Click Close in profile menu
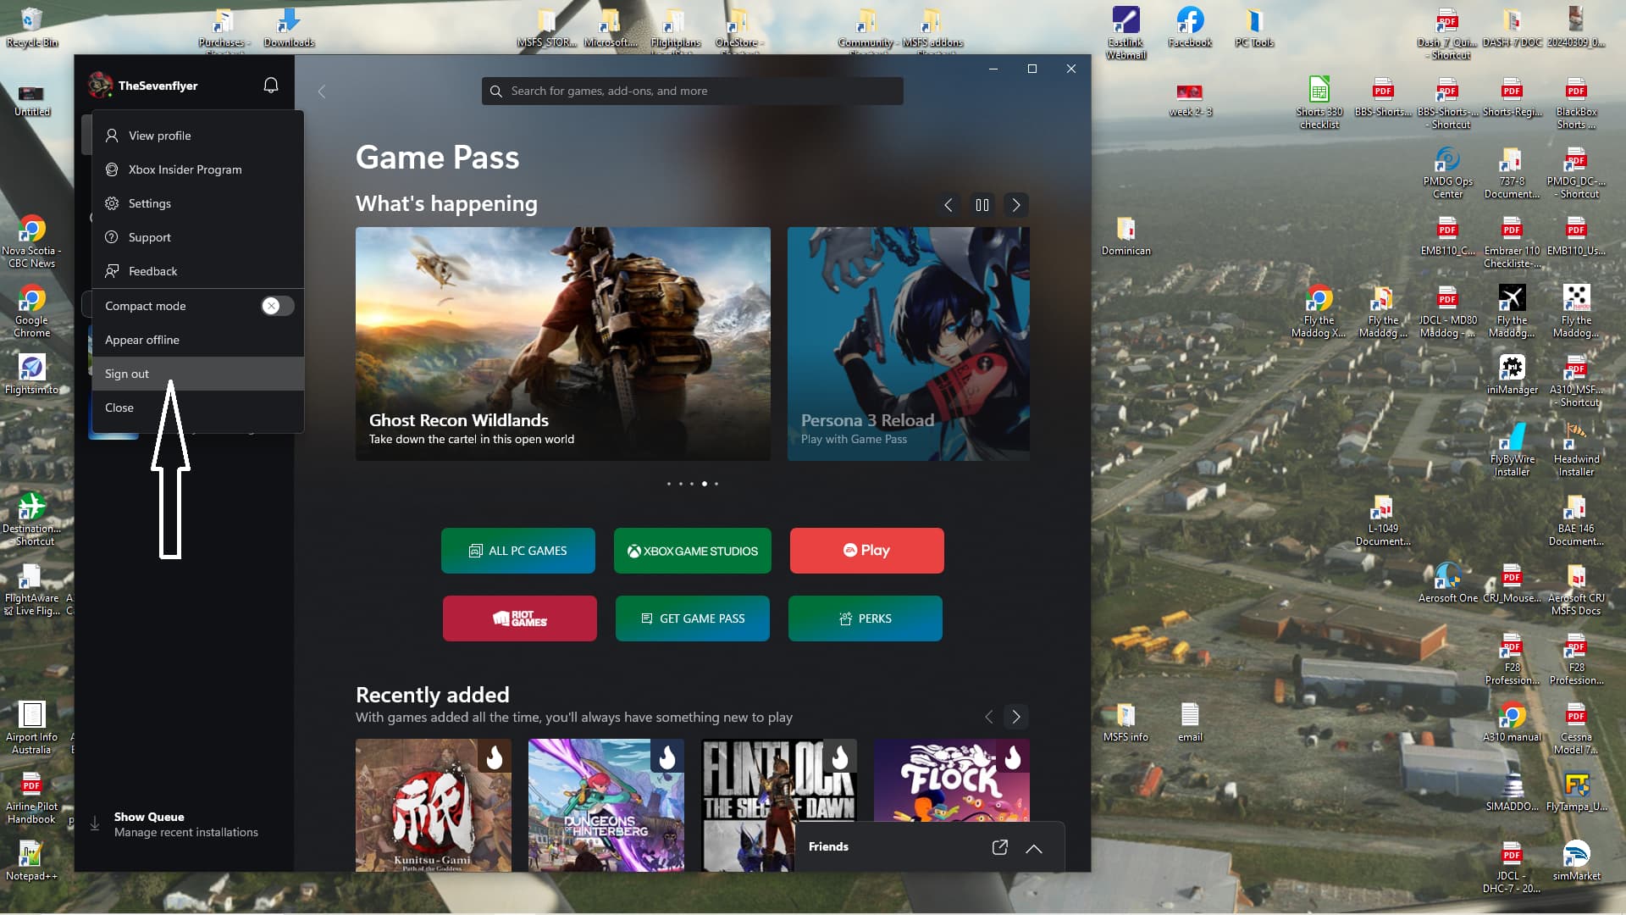 [197, 408]
